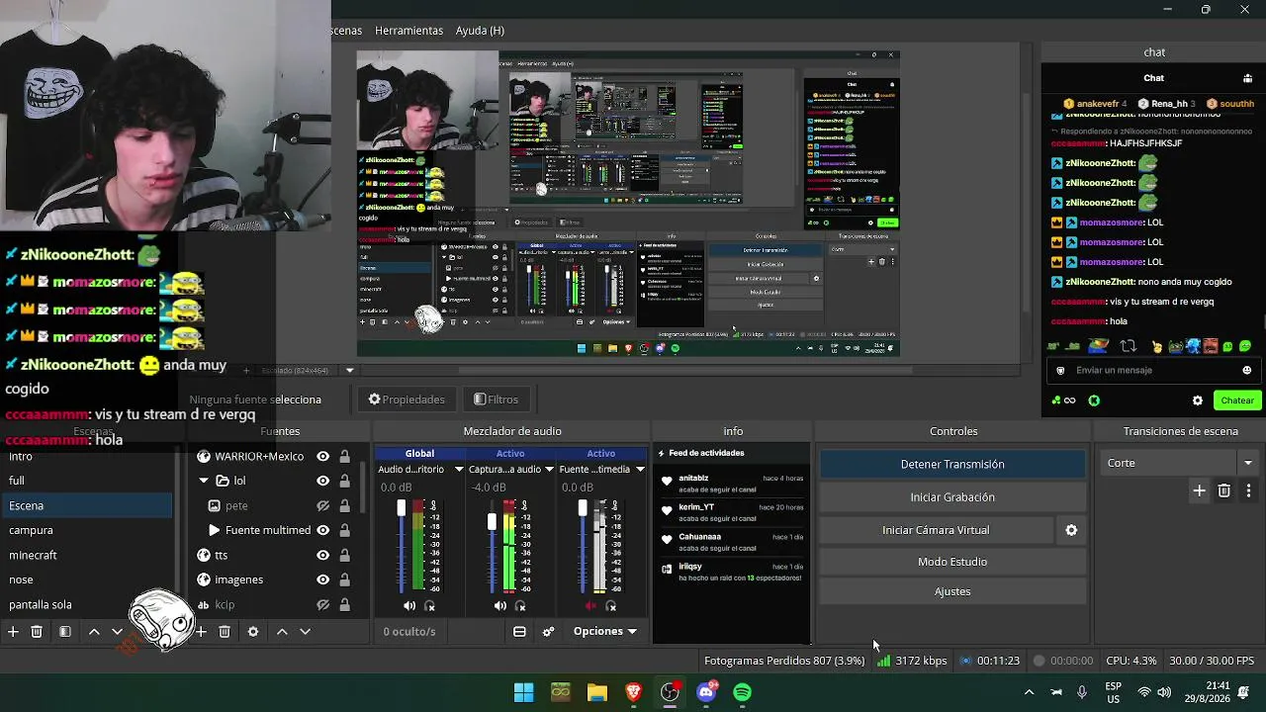
Task: Start recording with Iniciar Grabación
Action: click(x=952, y=497)
